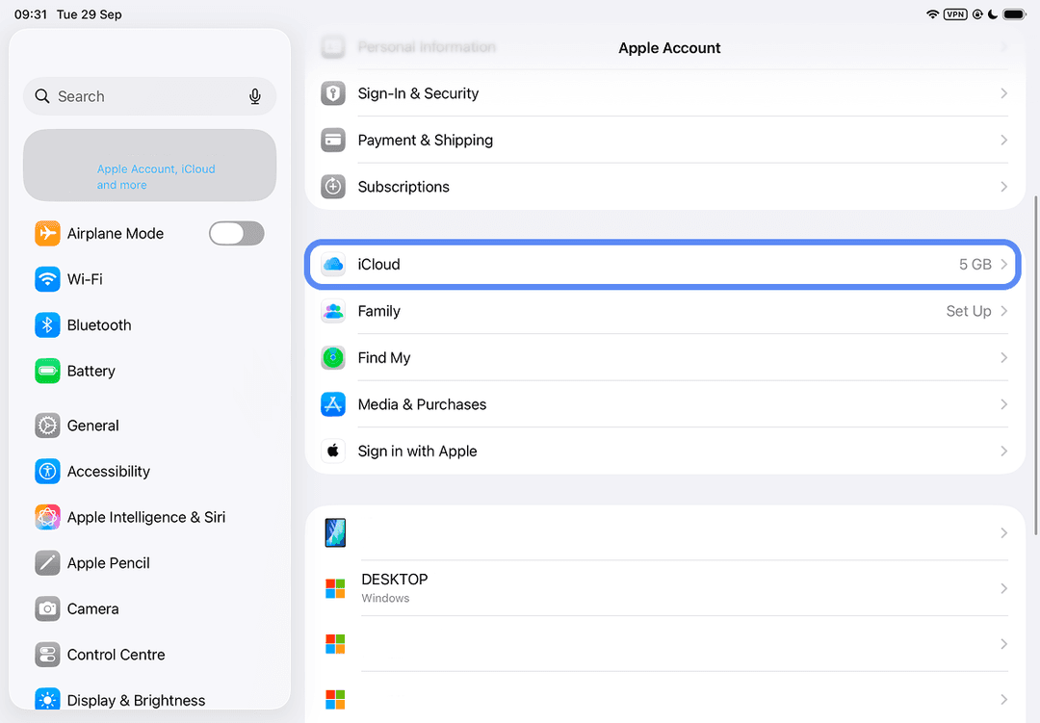Open Apple Account, iCloud and more card
1040x723 pixels.
click(150, 166)
